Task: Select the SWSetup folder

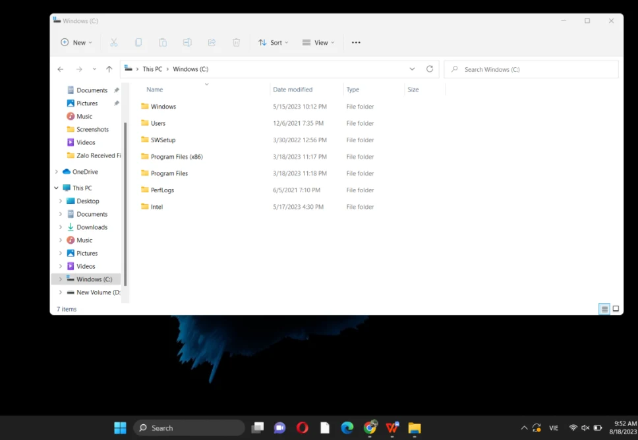Action: click(x=158, y=140)
